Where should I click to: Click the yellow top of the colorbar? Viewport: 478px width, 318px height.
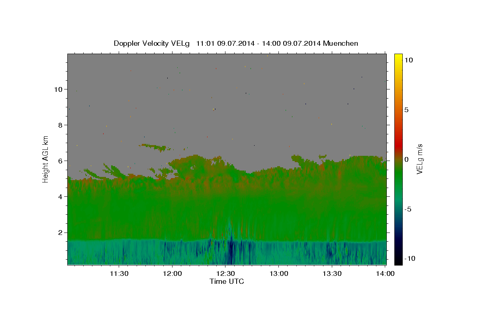pos(398,58)
